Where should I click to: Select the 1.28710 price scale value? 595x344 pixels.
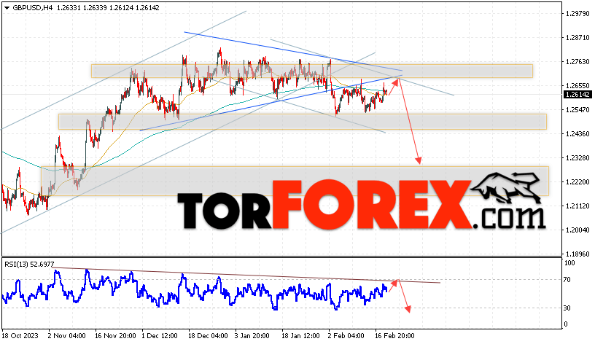[577, 38]
